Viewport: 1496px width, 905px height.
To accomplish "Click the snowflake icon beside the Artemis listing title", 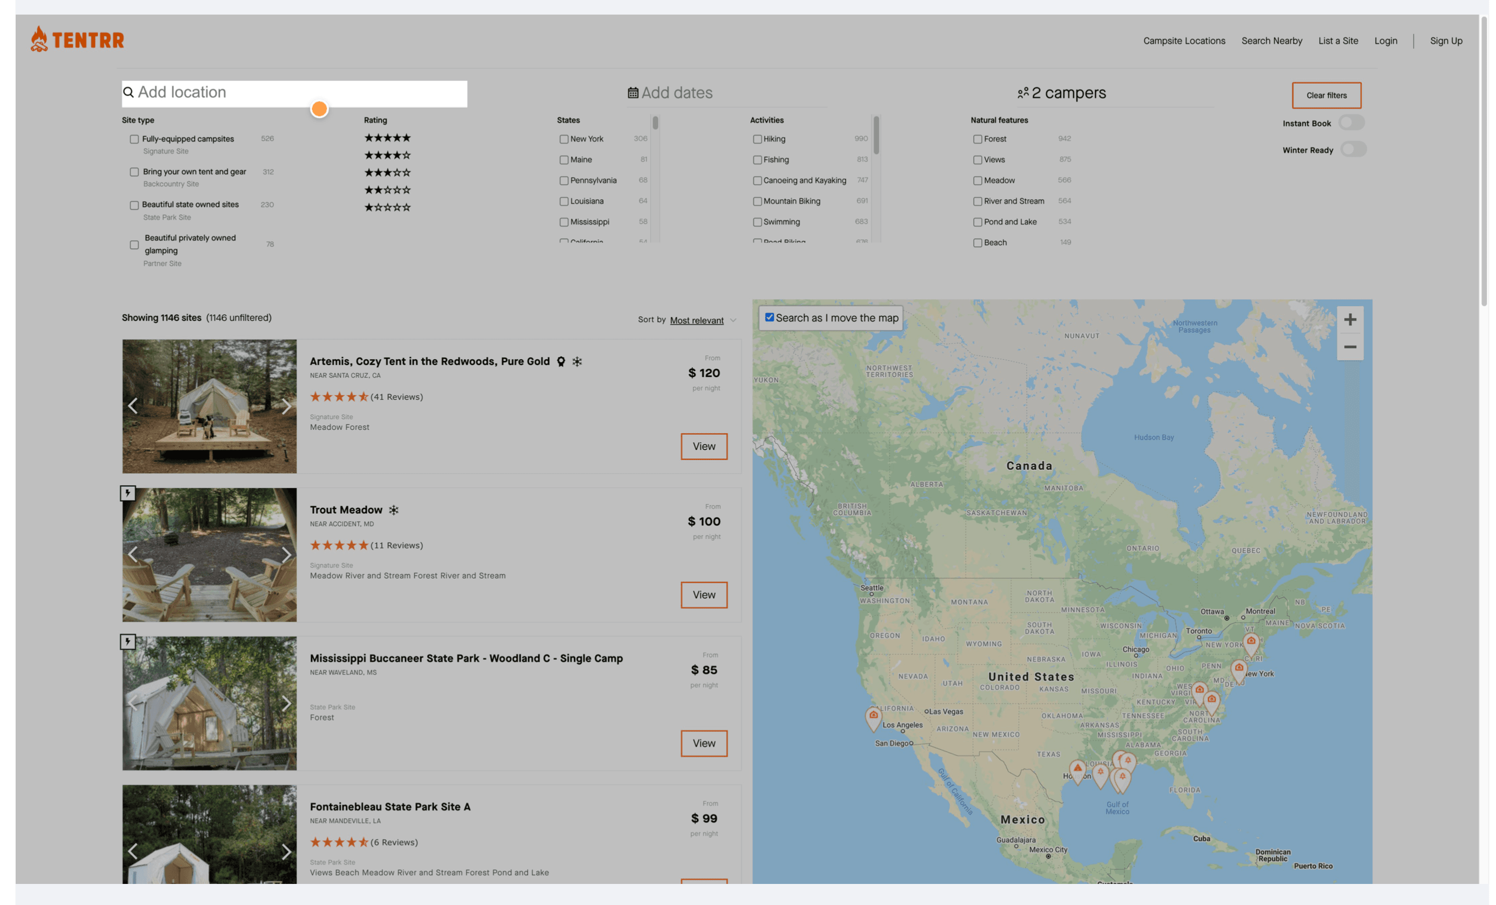I will pyautogui.click(x=577, y=361).
